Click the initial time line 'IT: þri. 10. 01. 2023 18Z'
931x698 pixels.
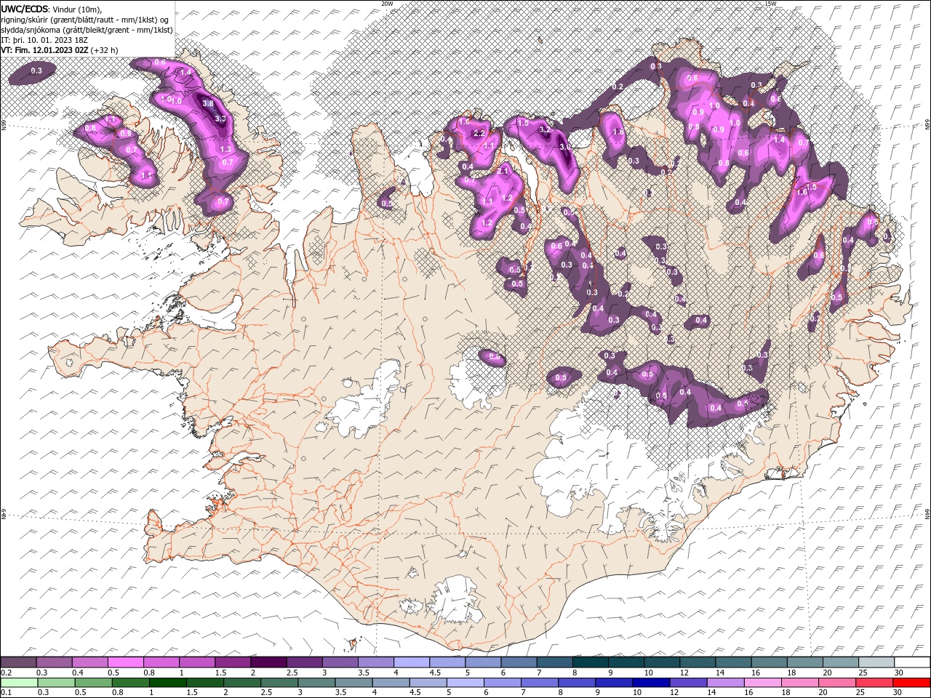pos(44,40)
